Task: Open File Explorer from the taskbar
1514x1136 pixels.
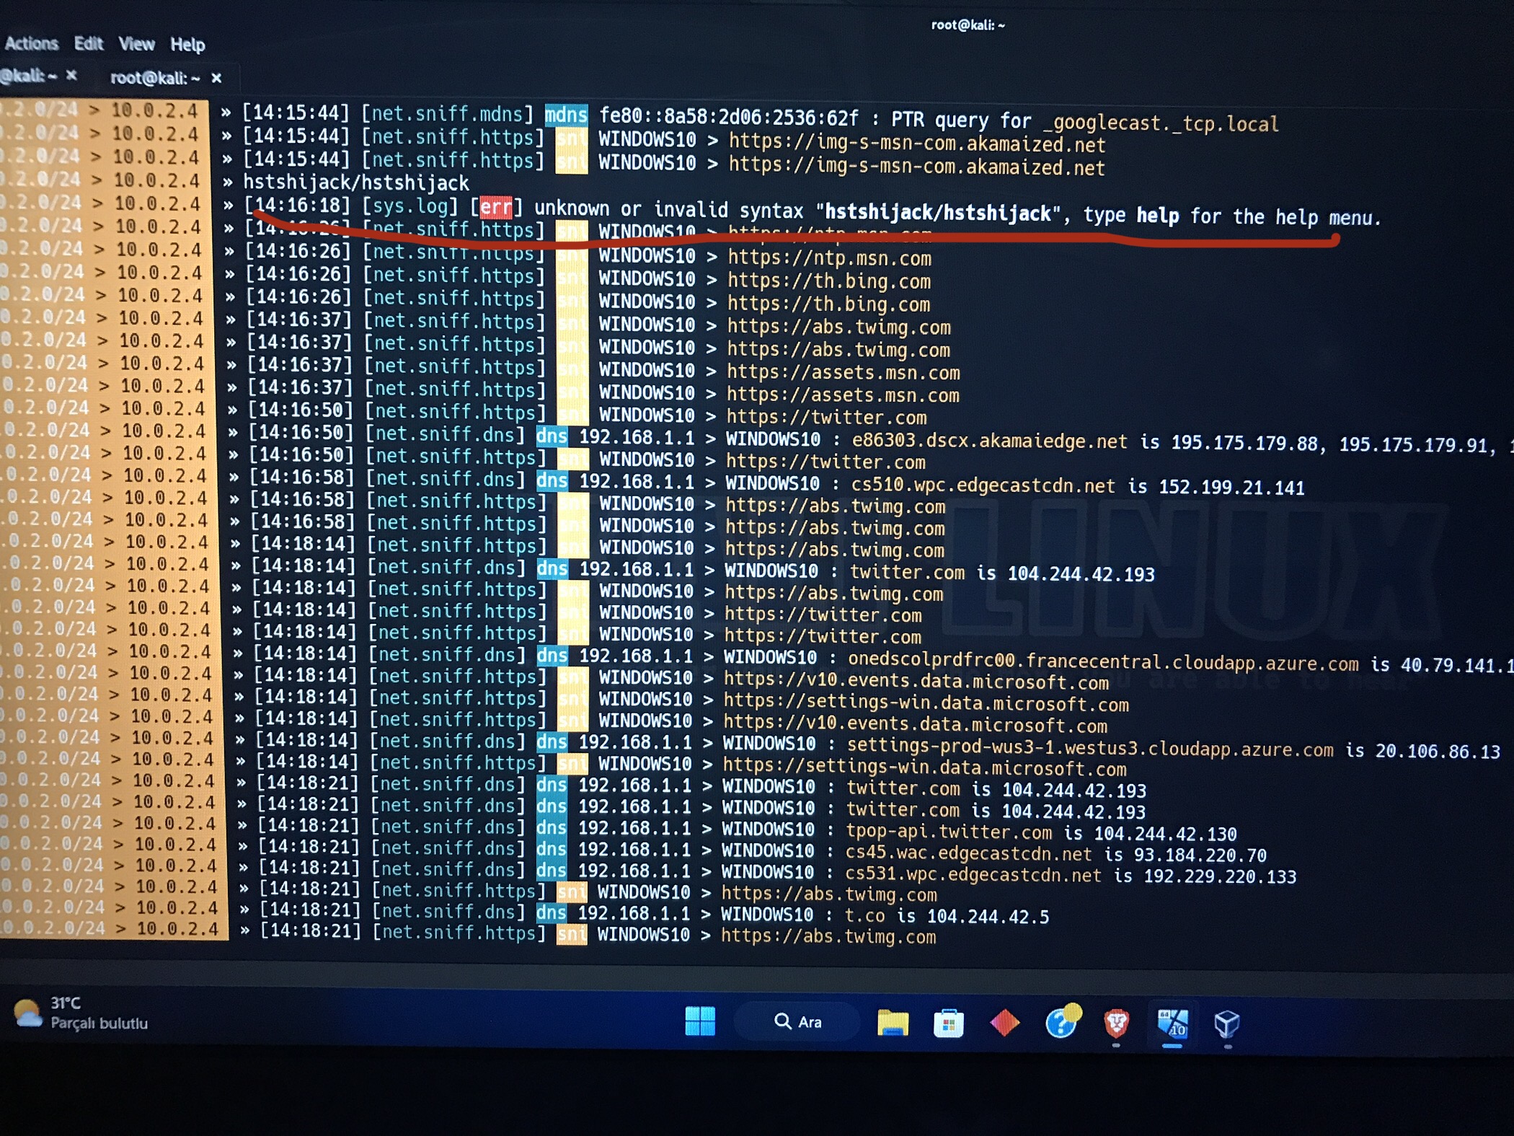Action: coord(893,1023)
